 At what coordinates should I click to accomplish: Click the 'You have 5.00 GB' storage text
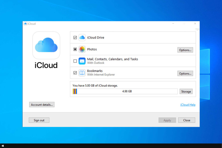coord(95,86)
